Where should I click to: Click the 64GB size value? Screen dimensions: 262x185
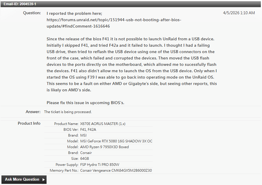point(84,159)
